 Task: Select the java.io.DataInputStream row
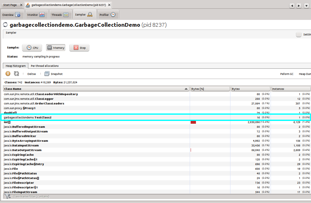tap(157, 145)
